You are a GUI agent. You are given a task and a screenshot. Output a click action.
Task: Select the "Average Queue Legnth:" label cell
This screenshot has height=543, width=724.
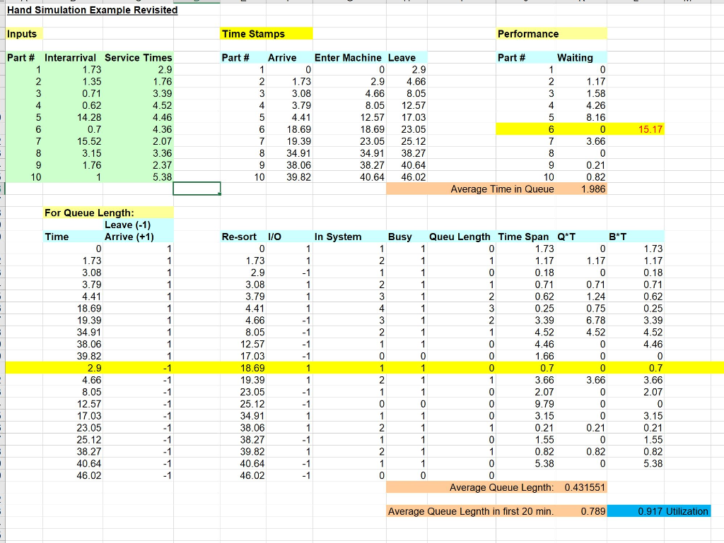tap(488, 487)
